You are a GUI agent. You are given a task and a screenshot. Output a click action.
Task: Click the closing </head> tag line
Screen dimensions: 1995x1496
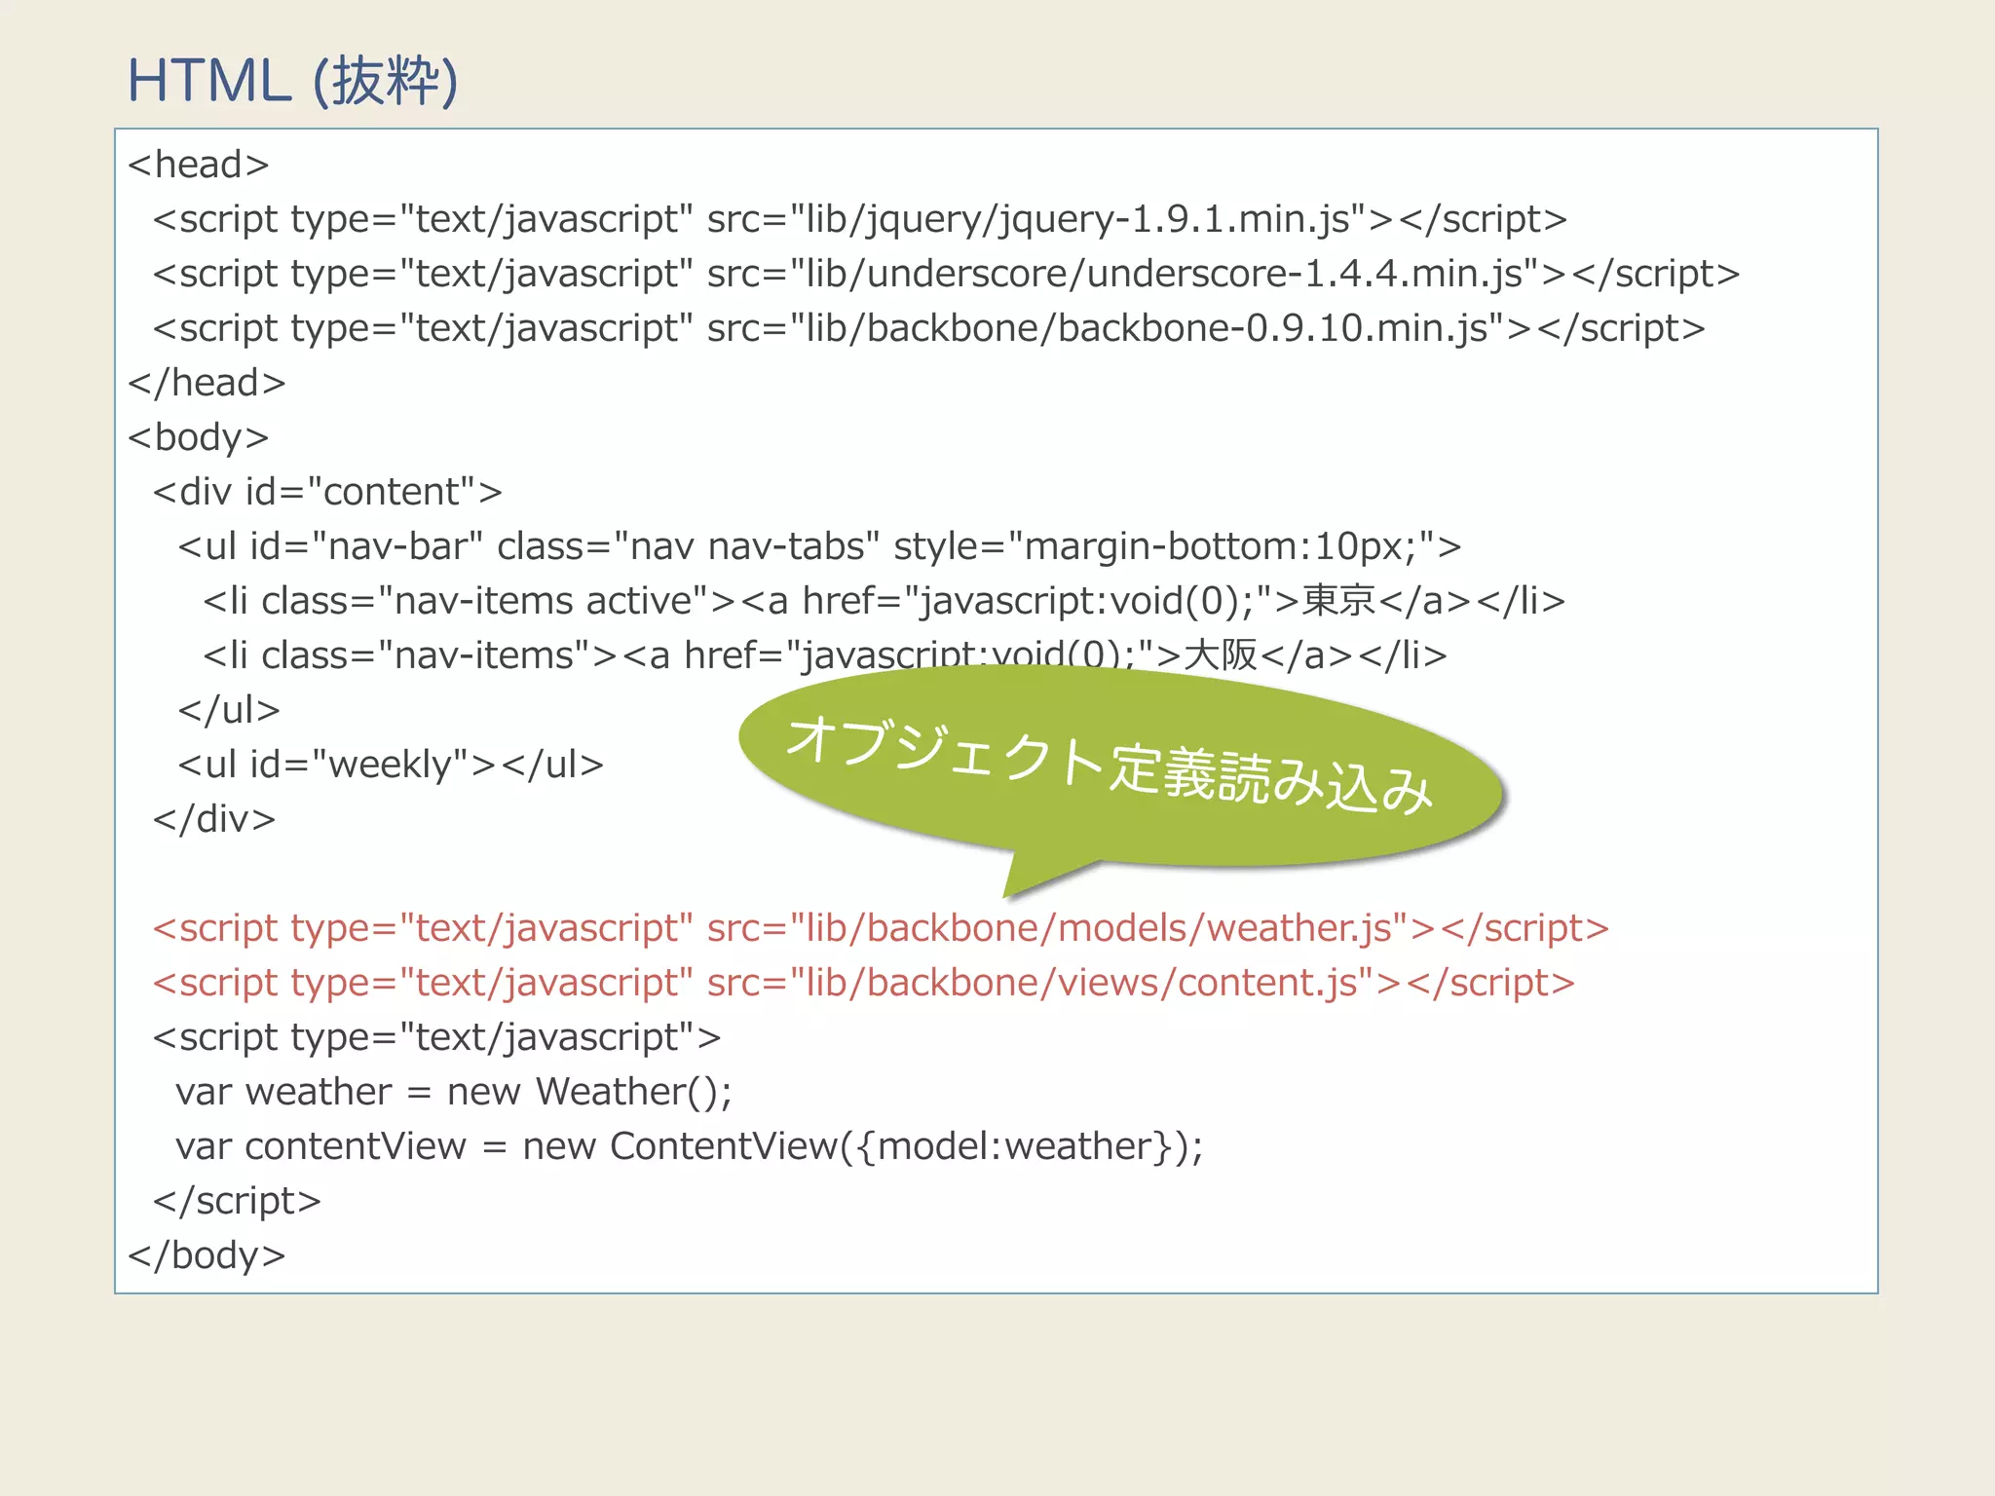207,383
